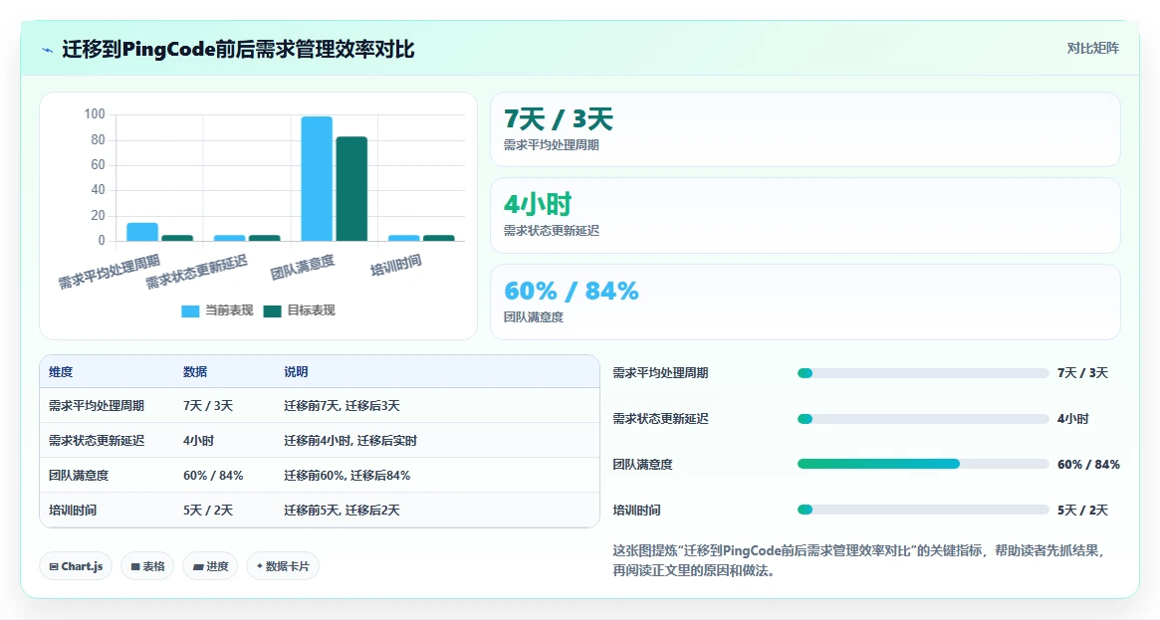The width and height of the screenshot is (1160, 620).
Task: Open the 7天 / 3天 data card
Action: (805, 129)
